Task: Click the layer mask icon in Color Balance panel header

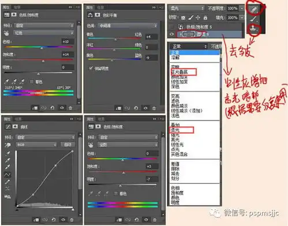Action: coord(98,15)
